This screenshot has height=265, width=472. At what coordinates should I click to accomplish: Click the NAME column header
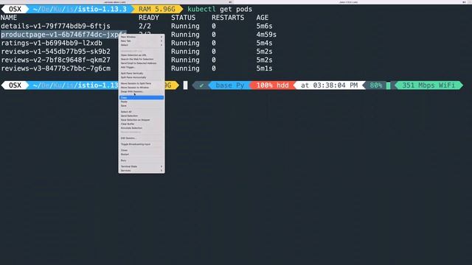[9, 18]
